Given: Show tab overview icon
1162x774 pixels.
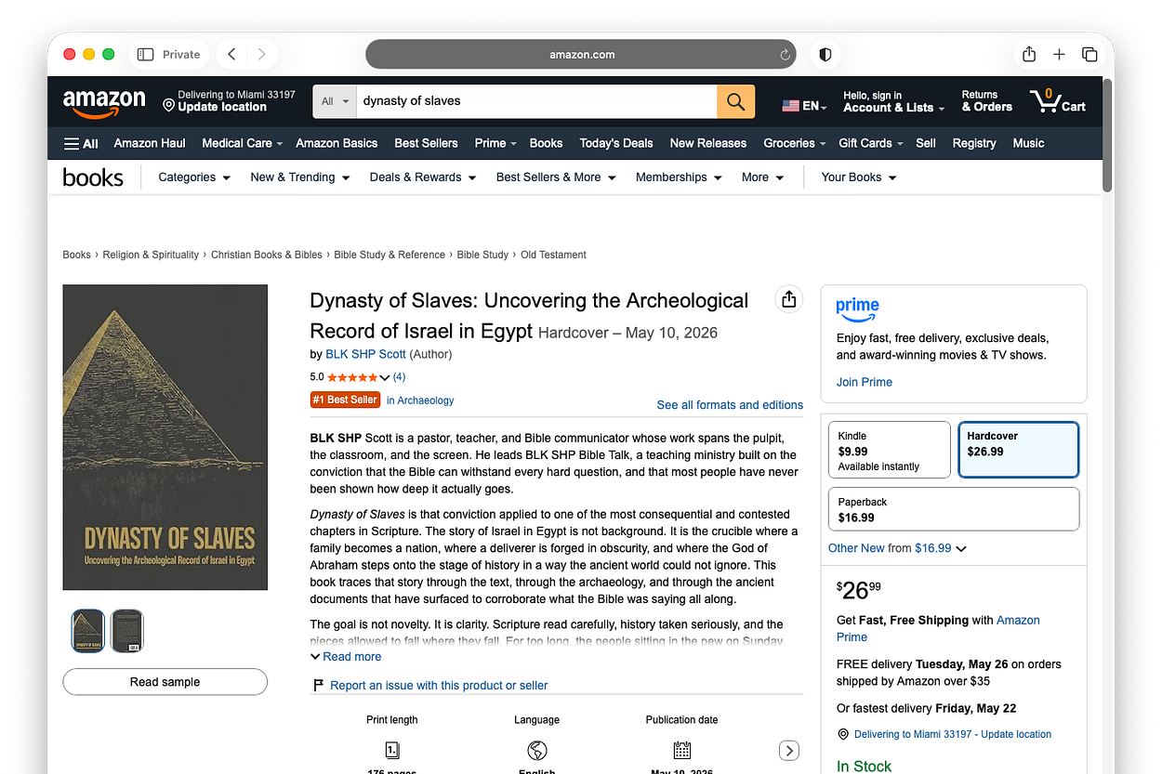Looking at the screenshot, I should pos(1089,55).
